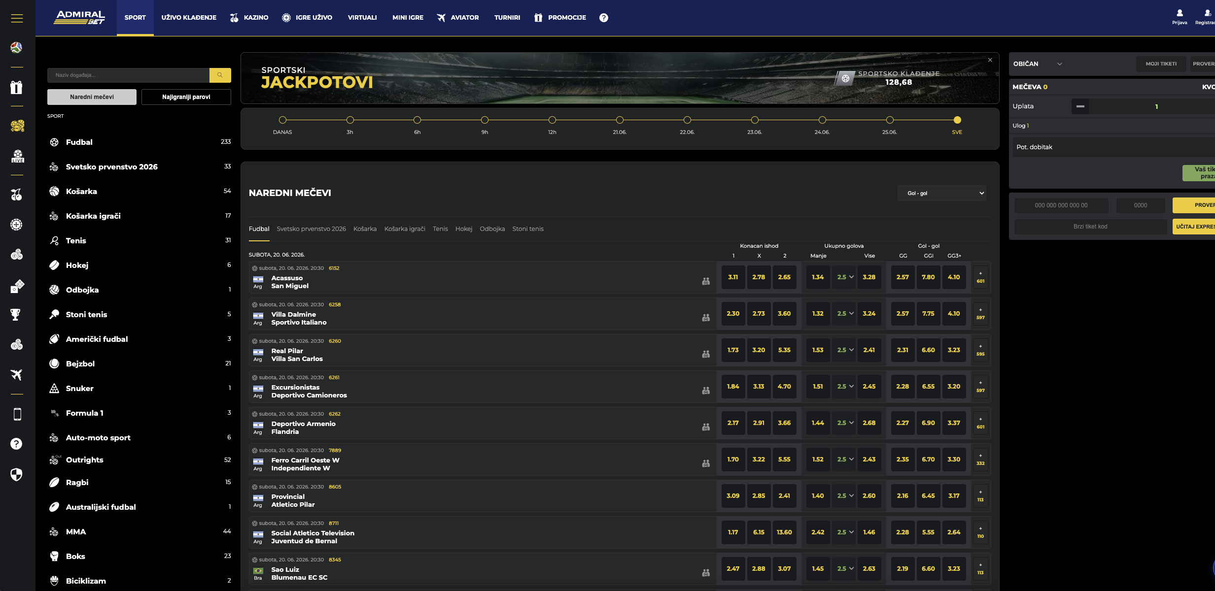Select the 6h time filter point
Screen dimensions: 1215x591
417,120
